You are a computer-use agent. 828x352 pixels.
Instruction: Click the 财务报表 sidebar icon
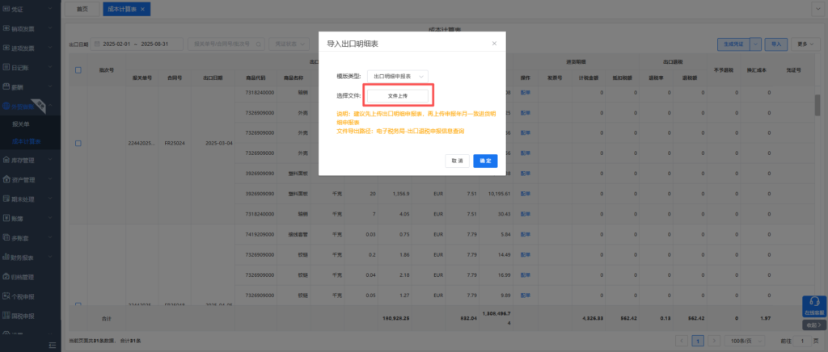7,257
